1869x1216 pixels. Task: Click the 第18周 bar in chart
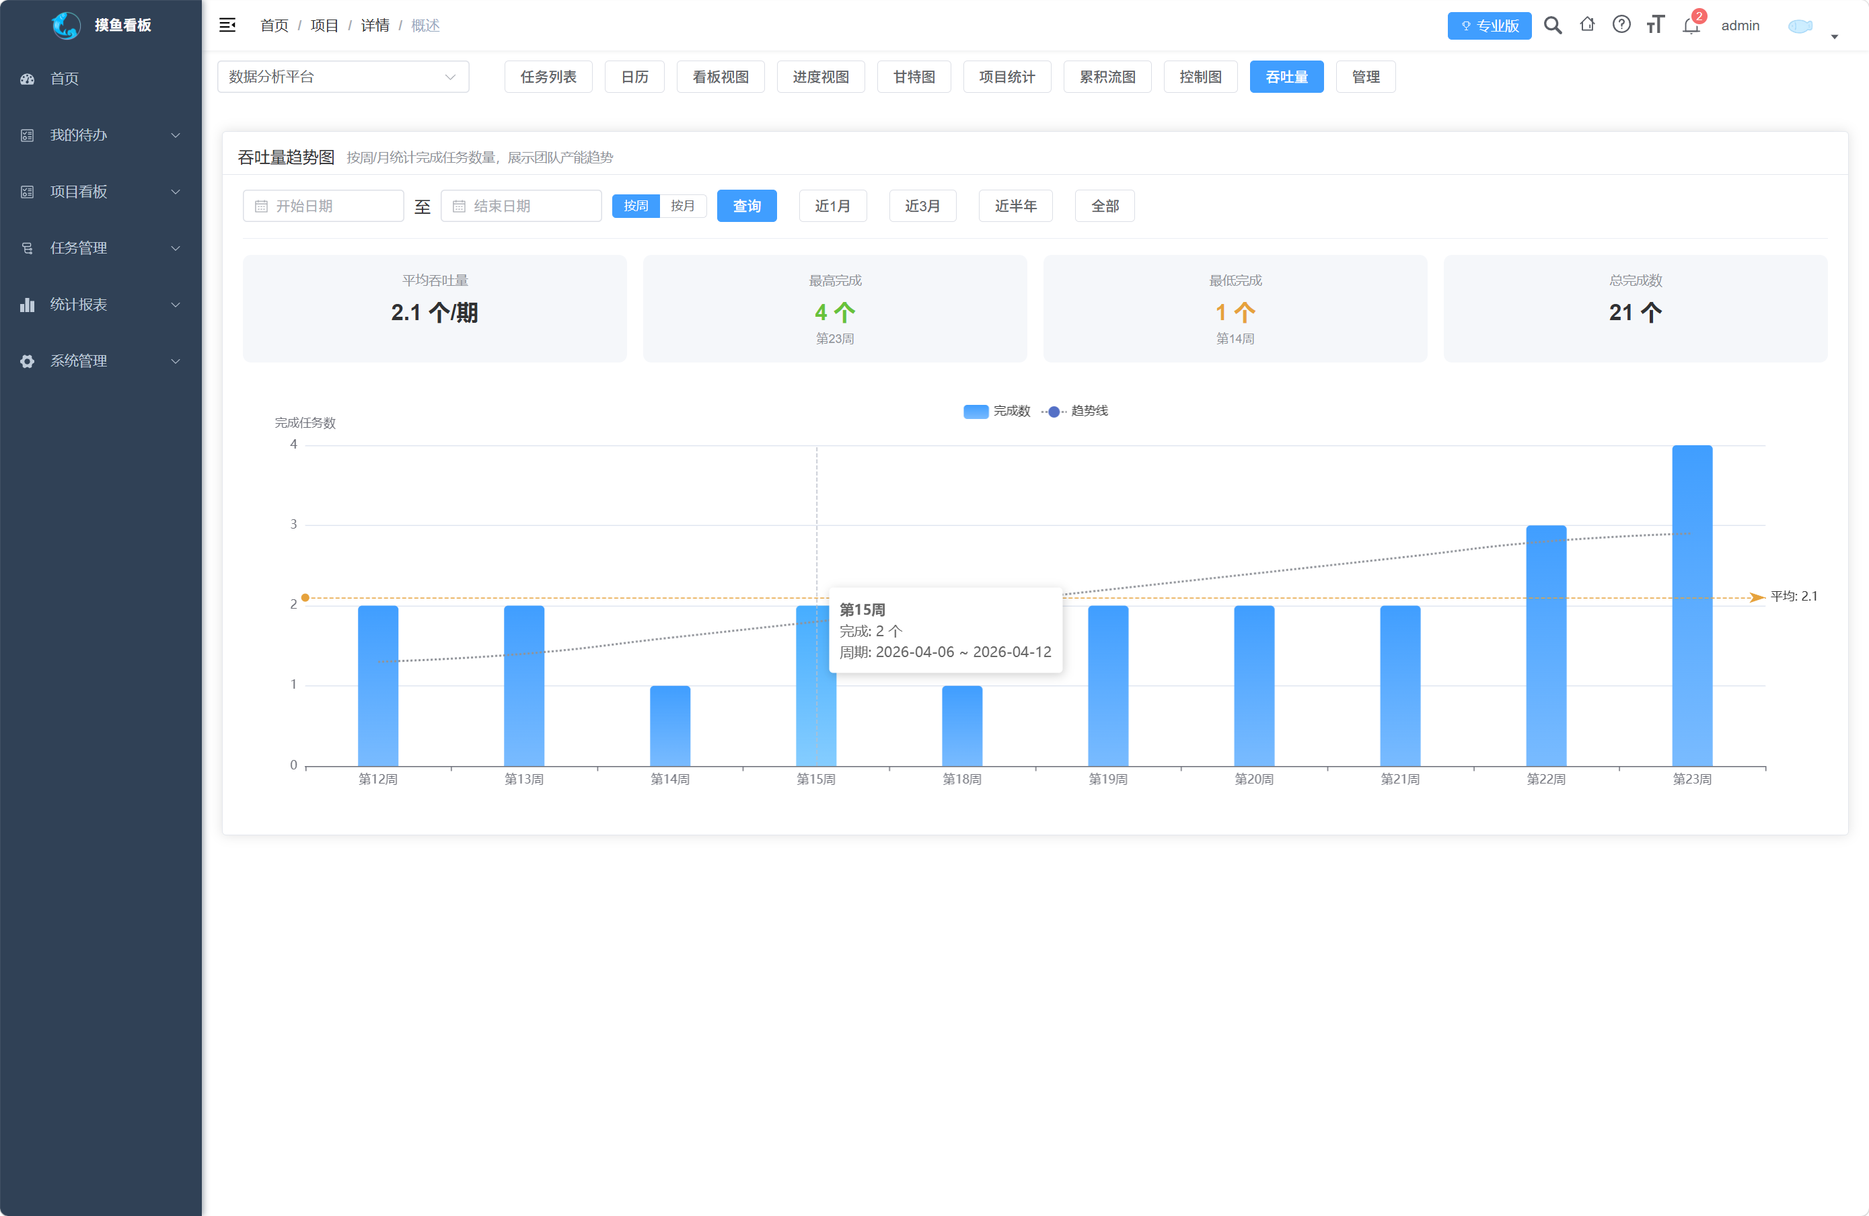click(x=962, y=726)
